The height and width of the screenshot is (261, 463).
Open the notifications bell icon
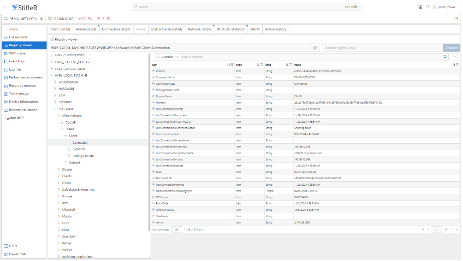[428, 7]
